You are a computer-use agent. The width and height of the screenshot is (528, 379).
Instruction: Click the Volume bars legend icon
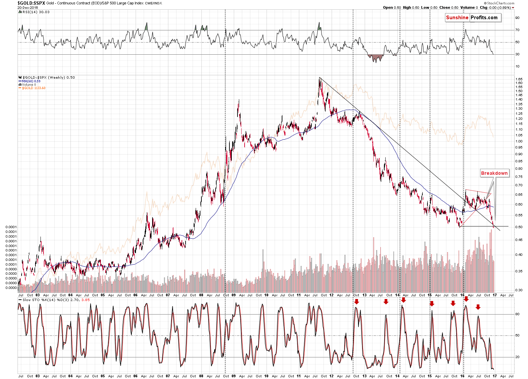tap(20, 85)
